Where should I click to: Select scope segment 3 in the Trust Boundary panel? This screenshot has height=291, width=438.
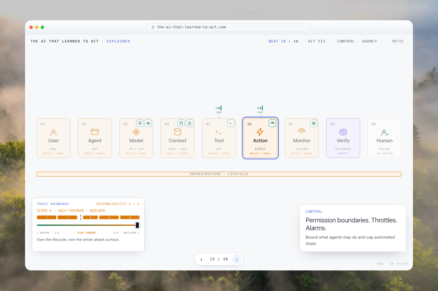tap(90, 217)
